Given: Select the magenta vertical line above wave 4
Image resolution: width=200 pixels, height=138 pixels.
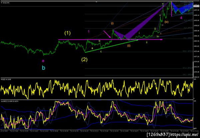Looking at the screenshot, I should tap(171, 9).
